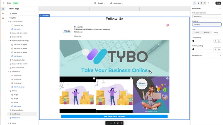This screenshot has width=223, height=125.
Task: Click the Top padding px value field
Action: (x=217, y=41)
